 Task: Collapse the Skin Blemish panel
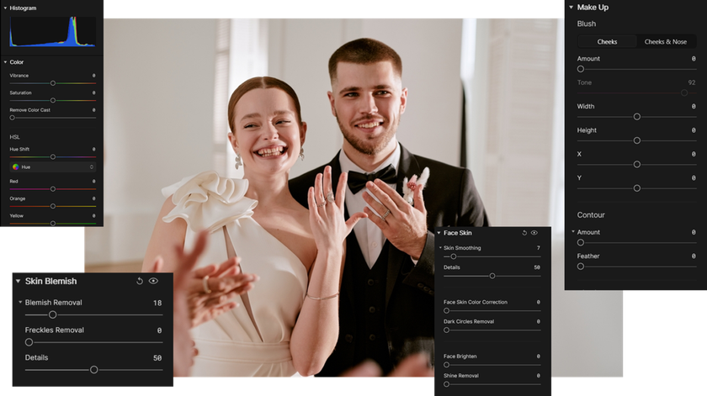(18, 281)
